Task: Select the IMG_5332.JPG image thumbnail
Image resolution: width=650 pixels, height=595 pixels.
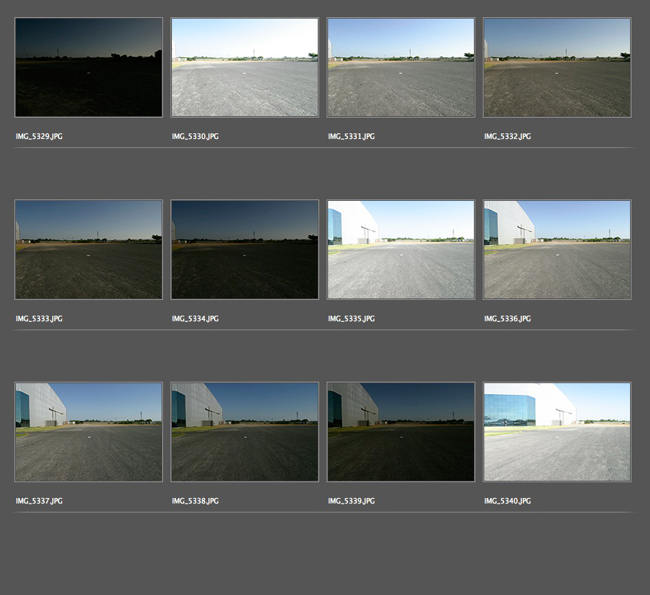Action: click(x=557, y=67)
